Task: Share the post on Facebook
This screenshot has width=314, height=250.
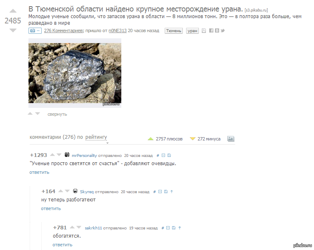Action: tap(211, 30)
